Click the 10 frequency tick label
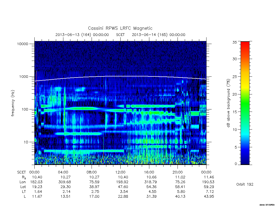 click(x=26, y=142)
